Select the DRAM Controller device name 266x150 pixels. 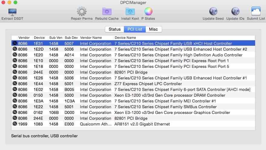[x=170, y=95]
